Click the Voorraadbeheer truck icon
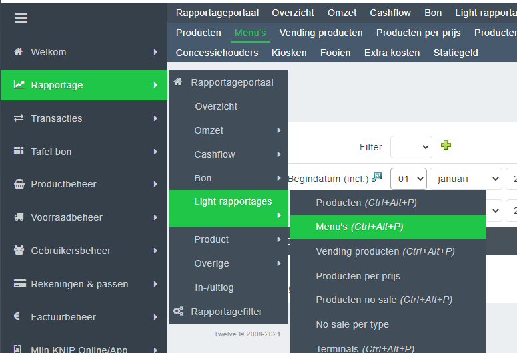Viewport: 517px width, 353px height. tap(19, 217)
